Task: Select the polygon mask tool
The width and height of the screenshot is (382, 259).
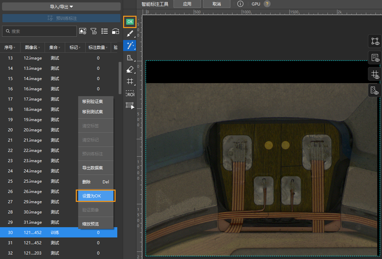Action: [130, 57]
